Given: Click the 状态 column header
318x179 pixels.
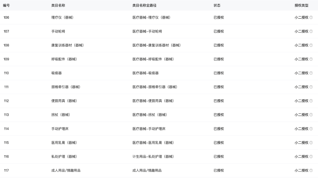Looking at the screenshot, I should (x=217, y=5).
